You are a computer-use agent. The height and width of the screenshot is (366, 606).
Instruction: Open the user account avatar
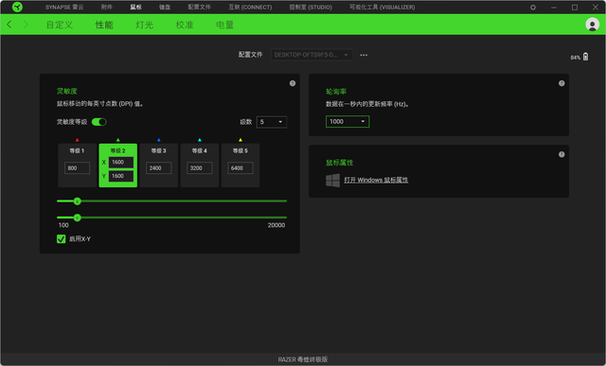pos(592,25)
